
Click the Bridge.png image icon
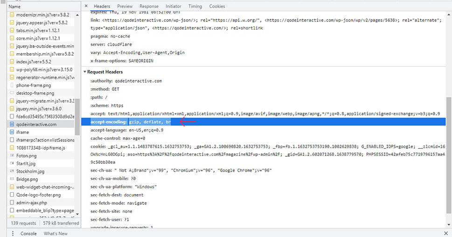click(12, 179)
